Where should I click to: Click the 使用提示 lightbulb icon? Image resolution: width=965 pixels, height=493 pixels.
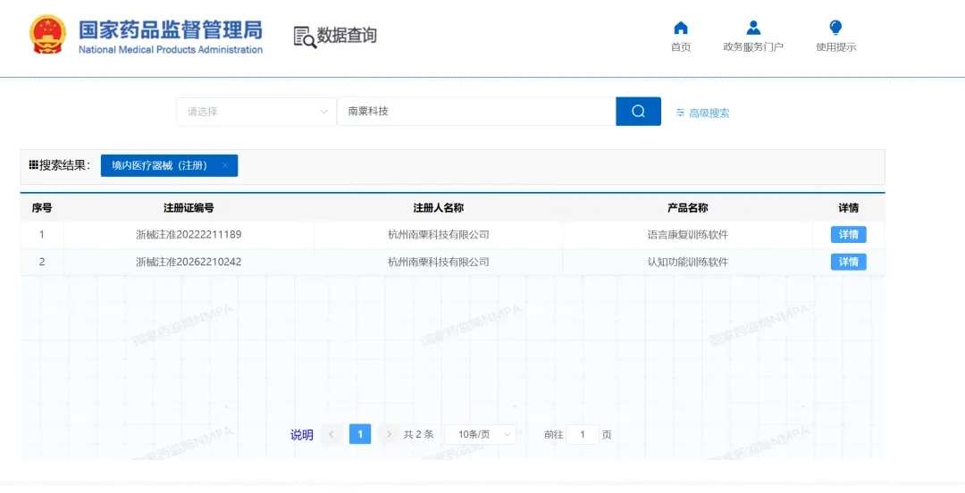point(835,28)
